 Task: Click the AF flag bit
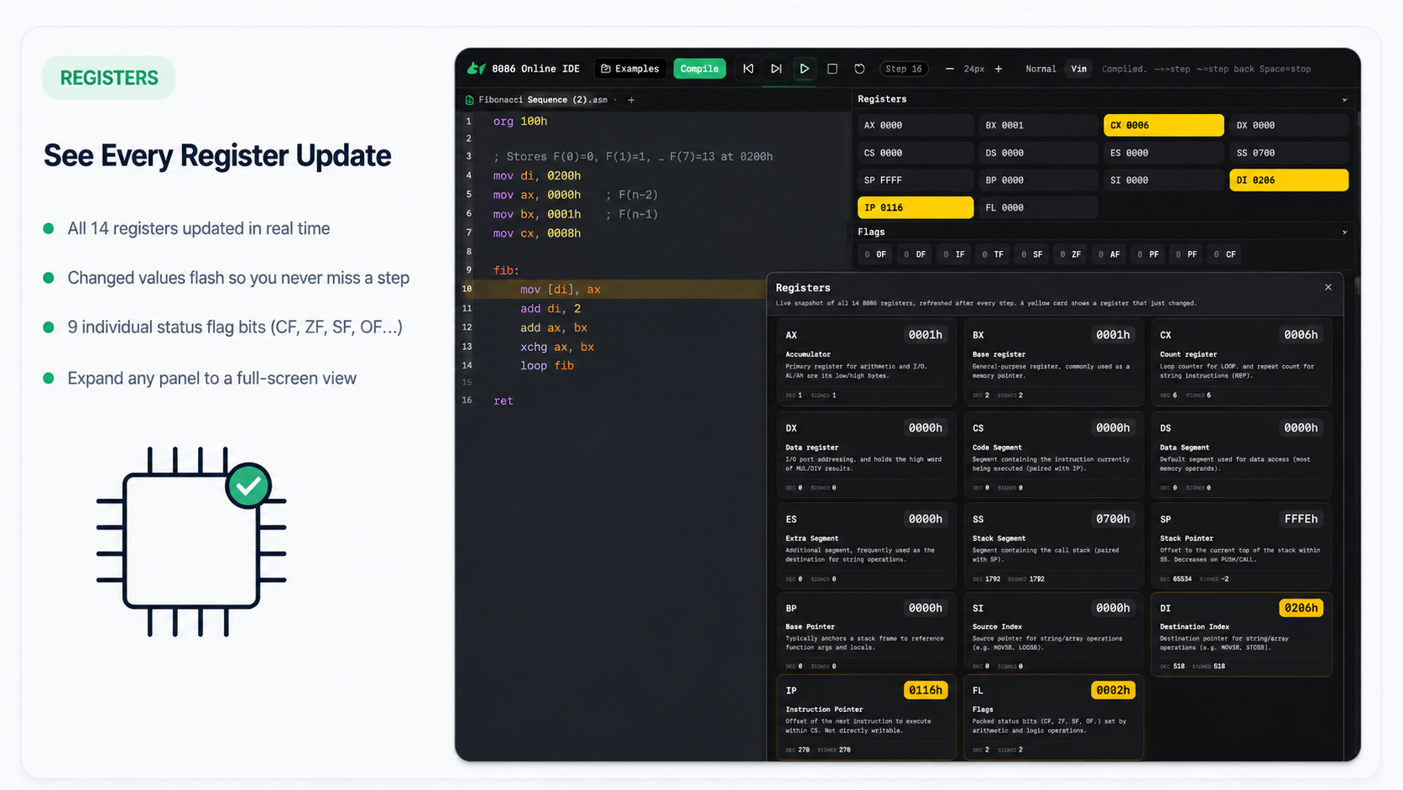(x=1108, y=254)
